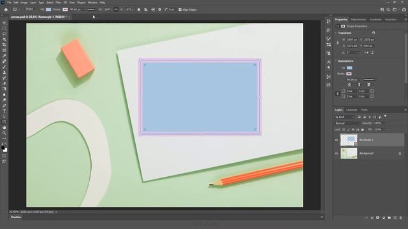The width and height of the screenshot is (408, 229).
Task: Open path alignment options
Action: click(146, 10)
